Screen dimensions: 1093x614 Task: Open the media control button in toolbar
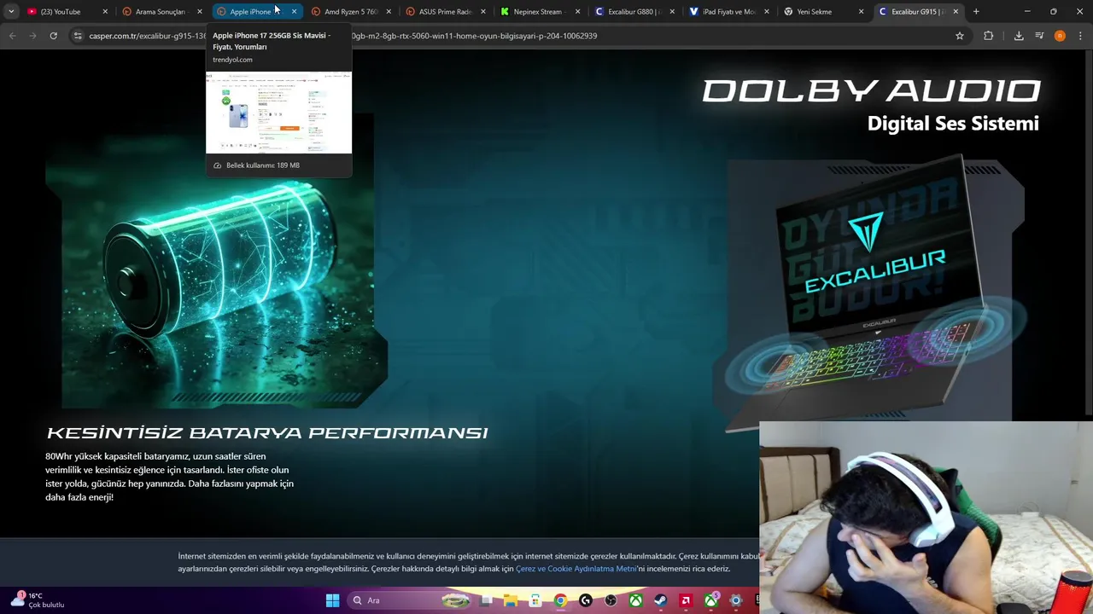pos(1039,36)
